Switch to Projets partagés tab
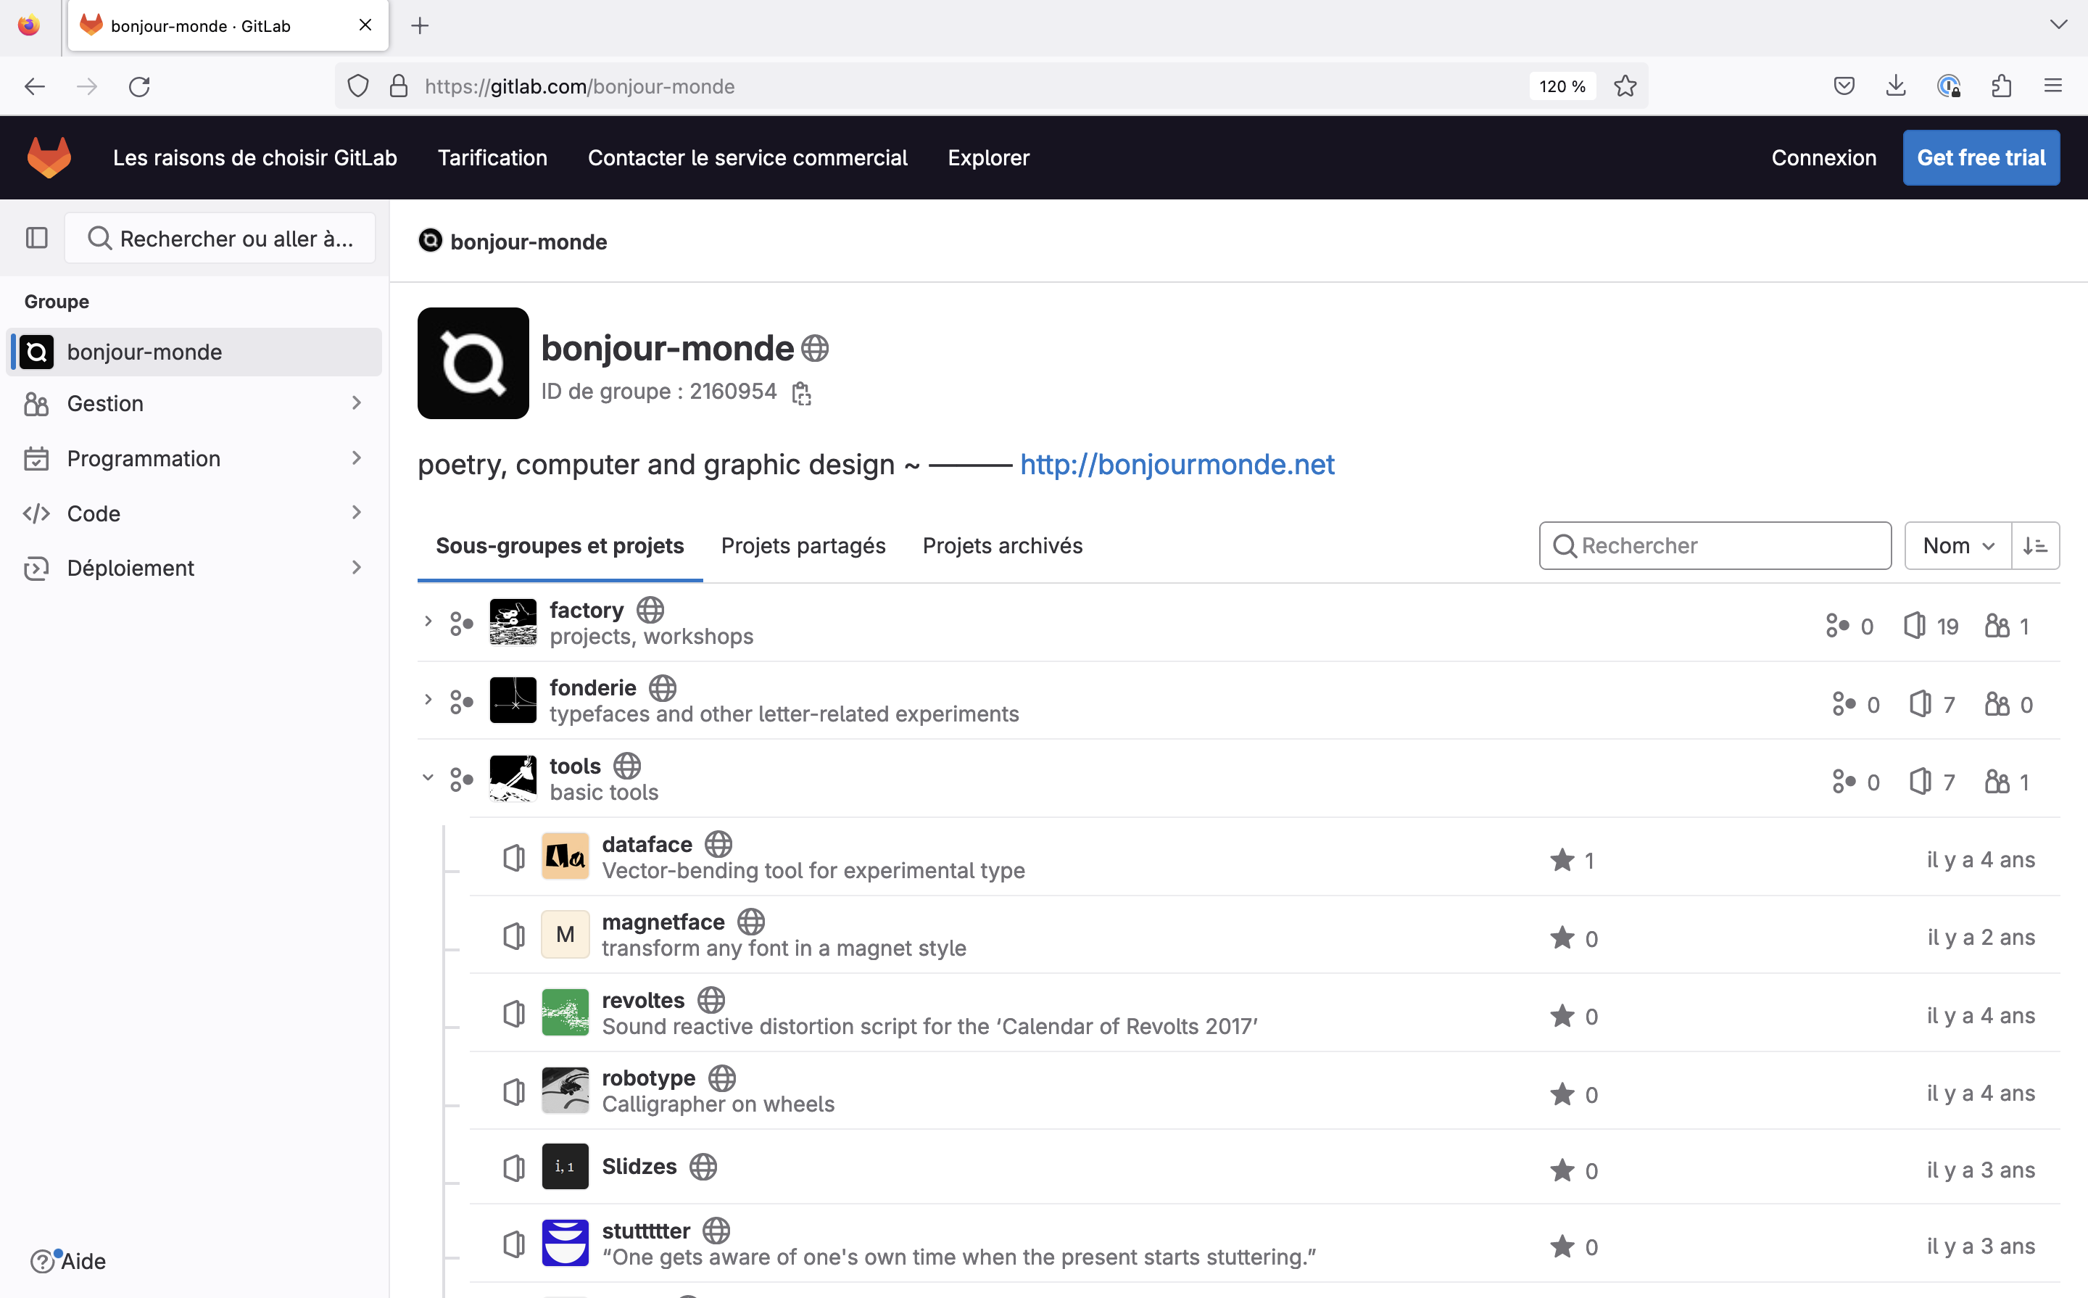This screenshot has height=1298, width=2088. (803, 546)
